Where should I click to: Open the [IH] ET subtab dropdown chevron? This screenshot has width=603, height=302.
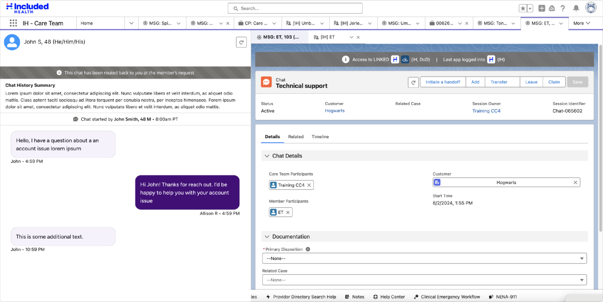351,37
